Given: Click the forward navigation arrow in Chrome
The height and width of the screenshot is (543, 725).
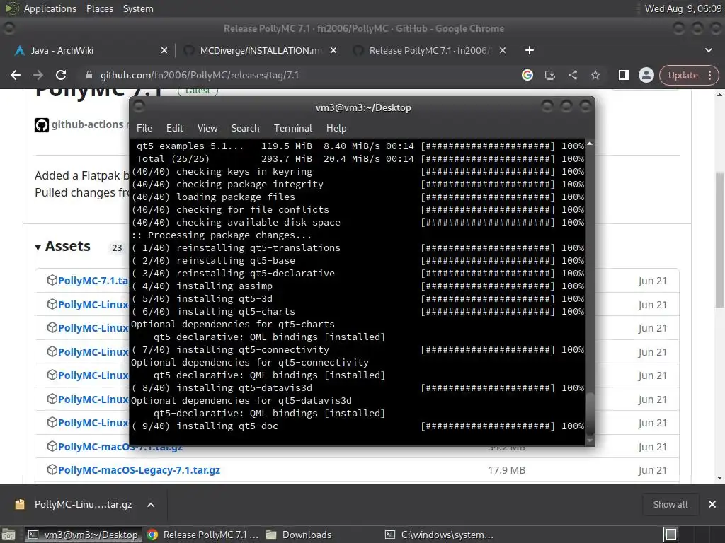Looking at the screenshot, I should tap(38, 75).
